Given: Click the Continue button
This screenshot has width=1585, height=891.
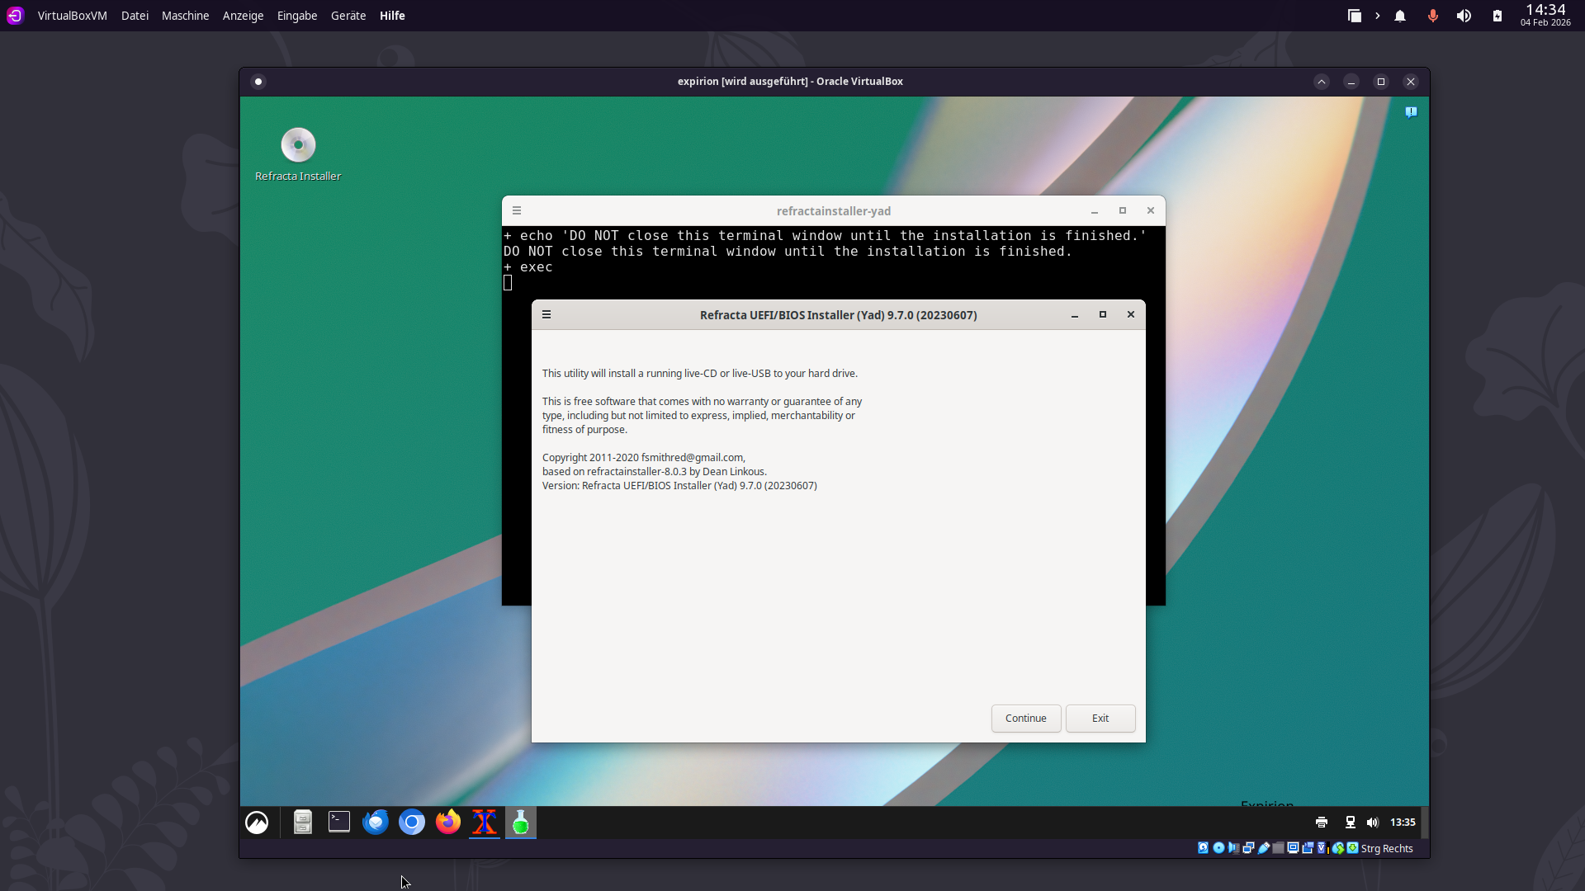Looking at the screenshot, I should click(x=1025, y=718).
